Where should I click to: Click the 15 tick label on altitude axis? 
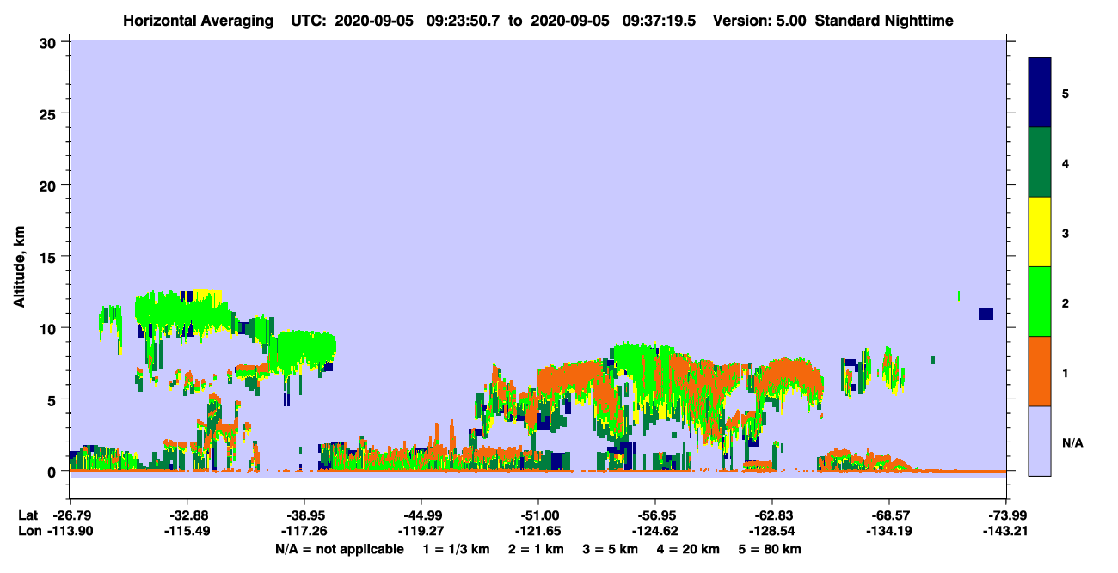pos(50,256)
